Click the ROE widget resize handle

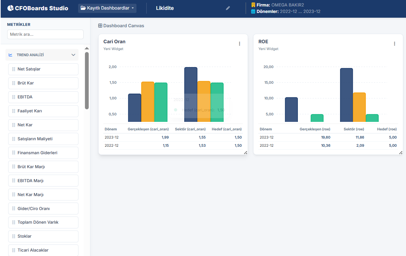(401, 153)
